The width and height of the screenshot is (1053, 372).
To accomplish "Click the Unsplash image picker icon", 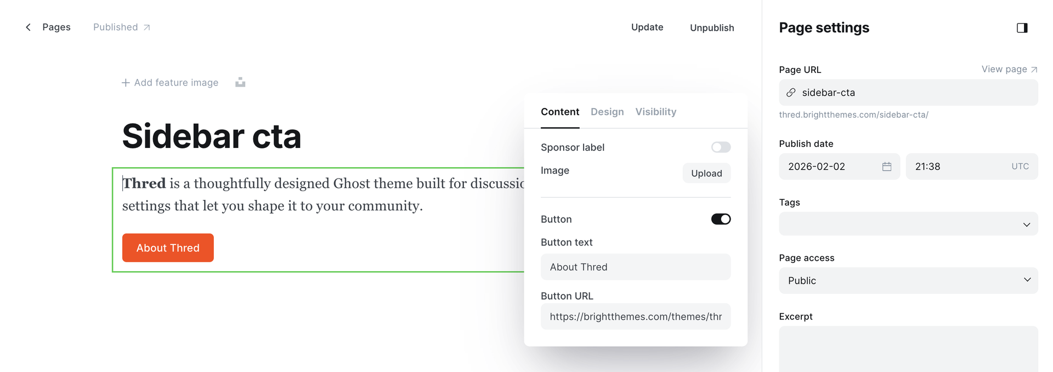I will (240, 83).
